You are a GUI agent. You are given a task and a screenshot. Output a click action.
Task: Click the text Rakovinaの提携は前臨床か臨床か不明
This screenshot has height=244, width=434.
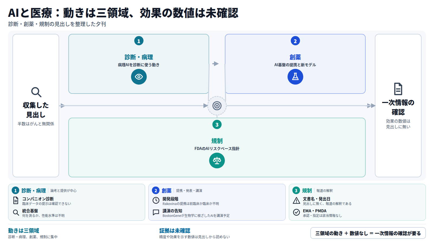191,204
